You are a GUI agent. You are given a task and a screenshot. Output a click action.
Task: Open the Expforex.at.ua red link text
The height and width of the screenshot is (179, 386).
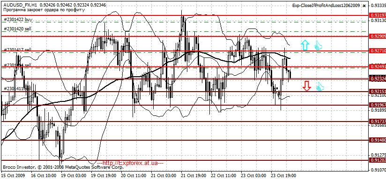tap(130, 163)
